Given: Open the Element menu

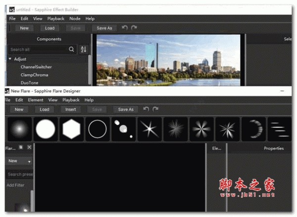Looking at the screenshot, I should pos(36,100).
